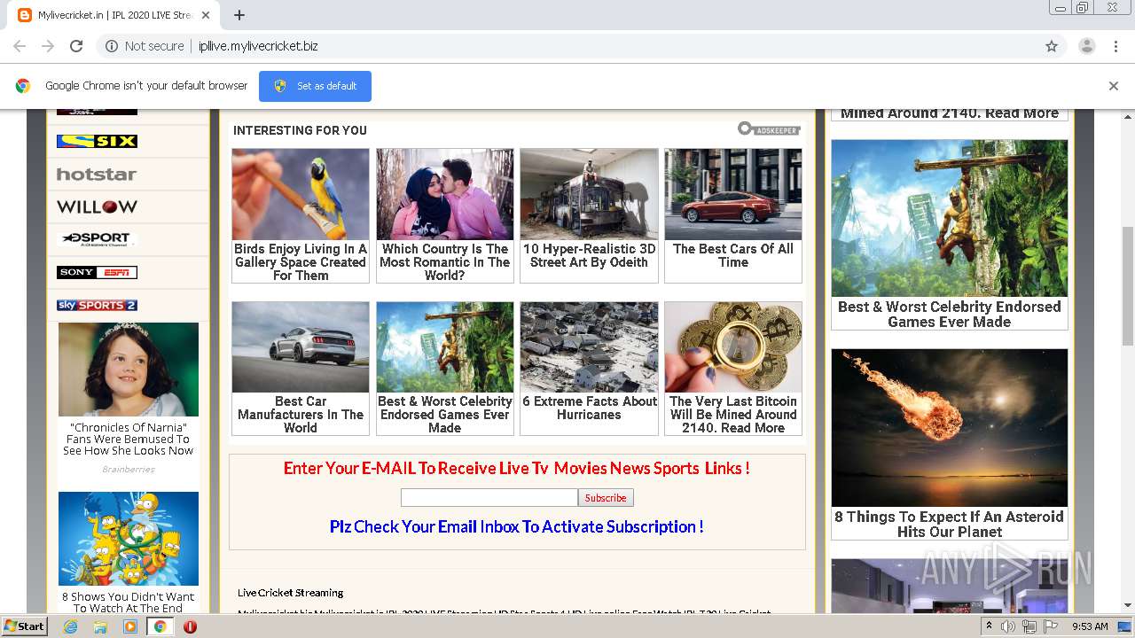
Task: Open Internet Explorer from the taskbar
Action: (x=70, y=626)
